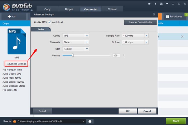Open the DVDFab YouTube link icon
188x125 pixels.
tap(161, 3)
